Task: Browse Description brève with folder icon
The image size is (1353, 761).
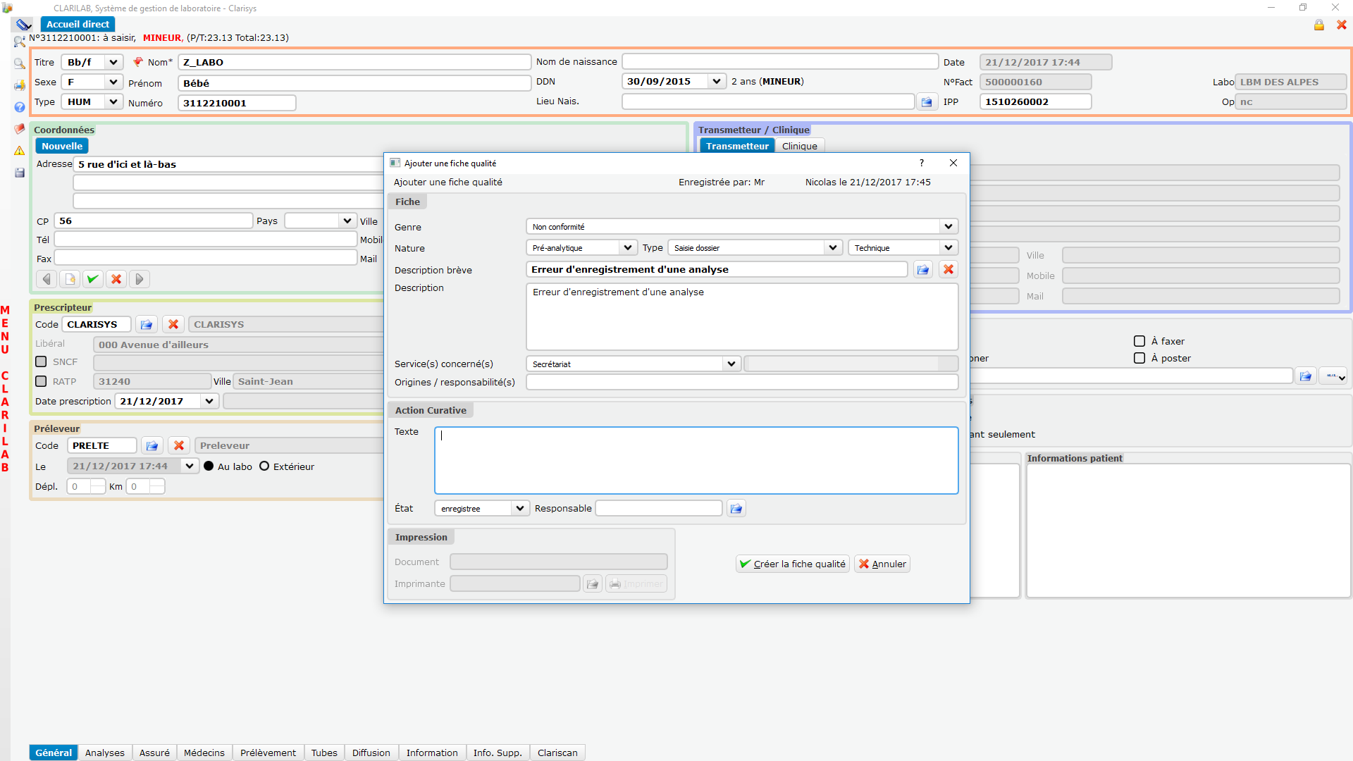Action: [923, 270]
